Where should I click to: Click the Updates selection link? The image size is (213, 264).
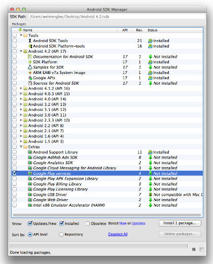coord(138,223)
